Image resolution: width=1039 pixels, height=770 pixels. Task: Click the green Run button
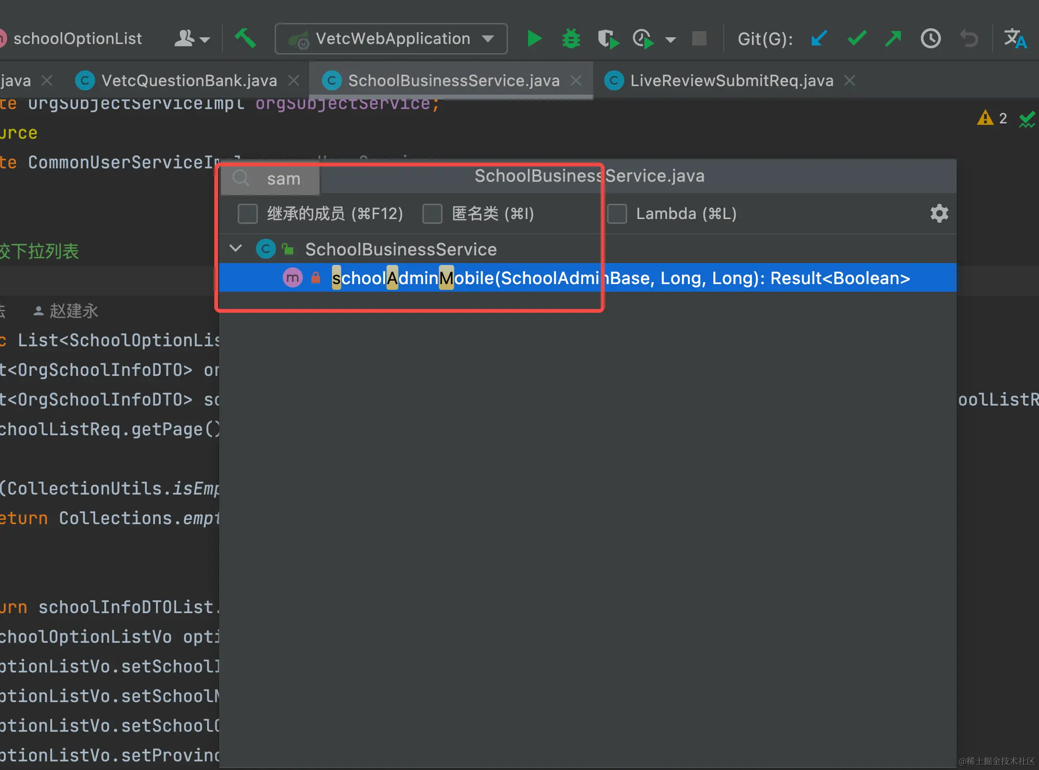click(534, 39)
